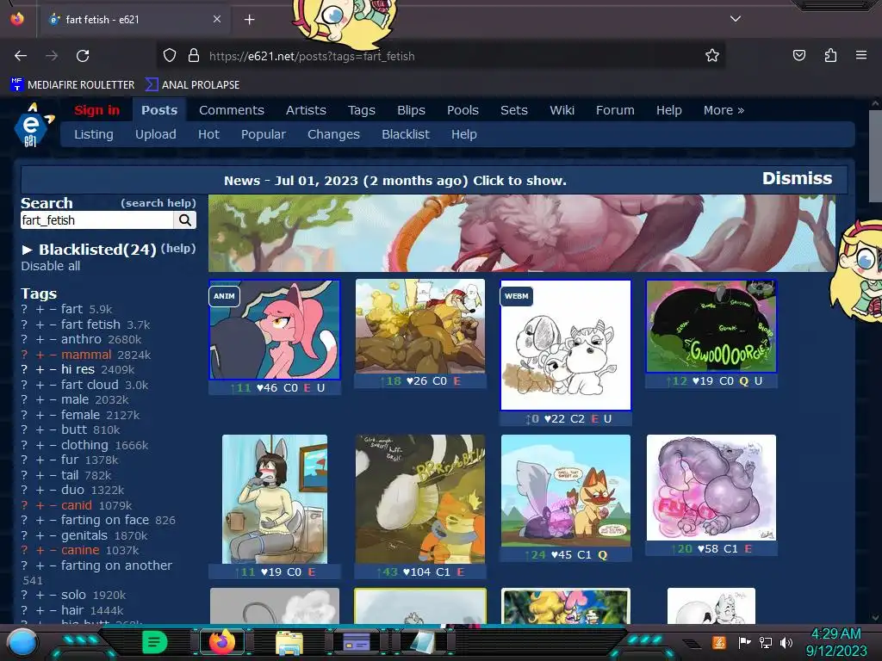Open wiki question mark for tail tag
This screenshot has width=882, height=661.
click(x=24, y=475)
